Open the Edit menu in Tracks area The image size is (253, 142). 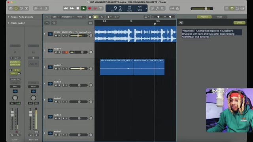click(56, 17)
